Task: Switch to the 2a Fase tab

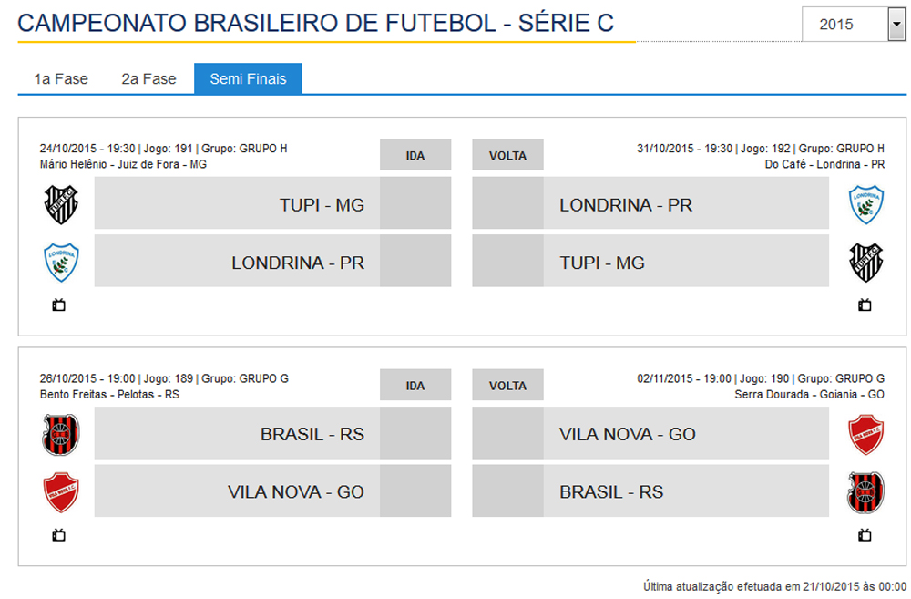Action: click(x=148, y=79)
